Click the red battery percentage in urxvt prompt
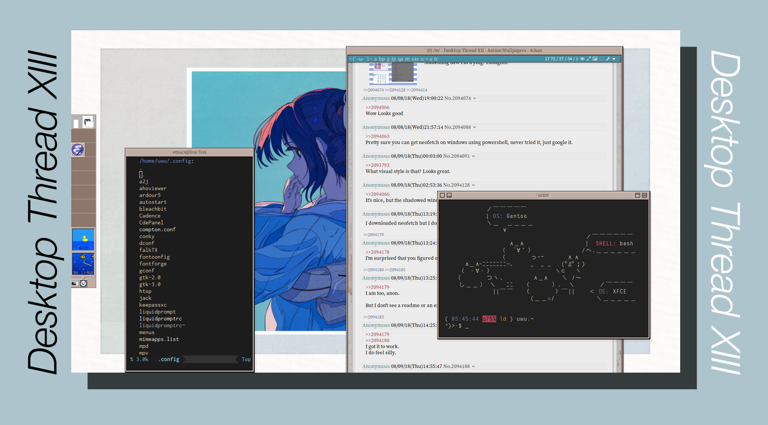768x425 pixels. [x=489, y=319]
